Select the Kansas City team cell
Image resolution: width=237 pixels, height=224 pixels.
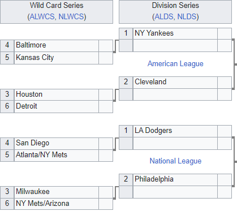click(57, 58)
